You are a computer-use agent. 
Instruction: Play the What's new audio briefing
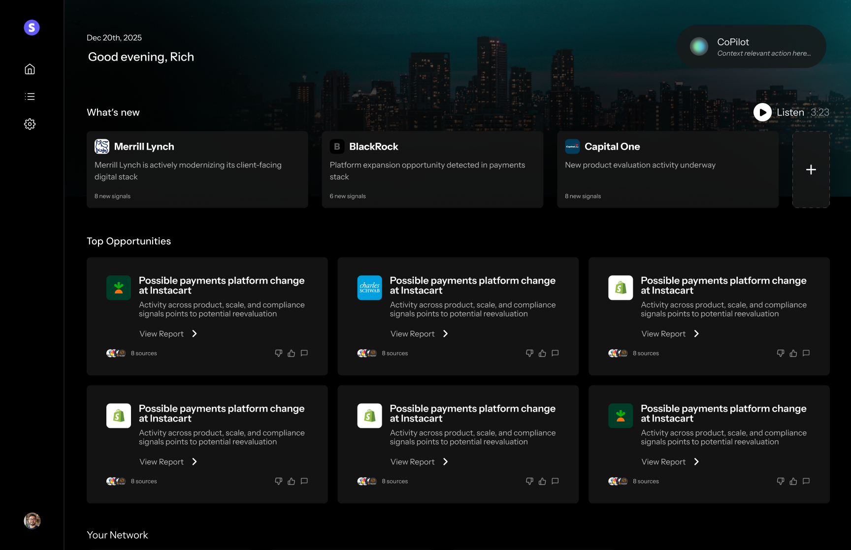pyautogui.click(x=762, y=112)
